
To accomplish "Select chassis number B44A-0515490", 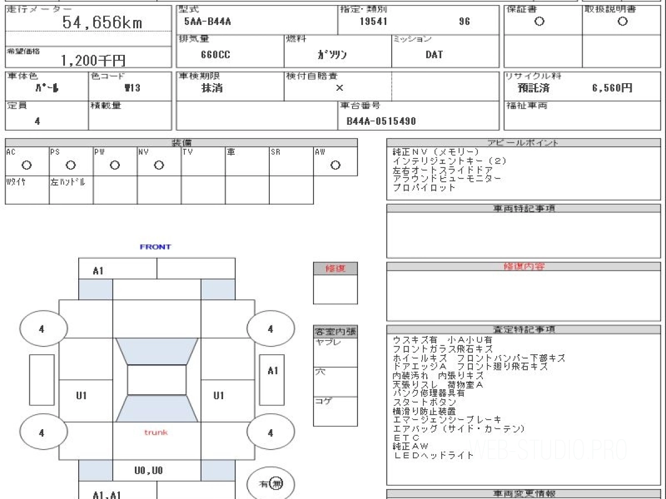I will [x=381, y=121].
